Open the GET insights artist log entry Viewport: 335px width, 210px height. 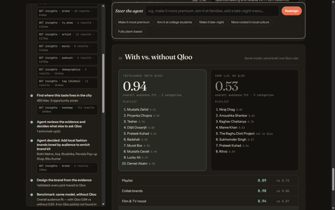point(67,36)
